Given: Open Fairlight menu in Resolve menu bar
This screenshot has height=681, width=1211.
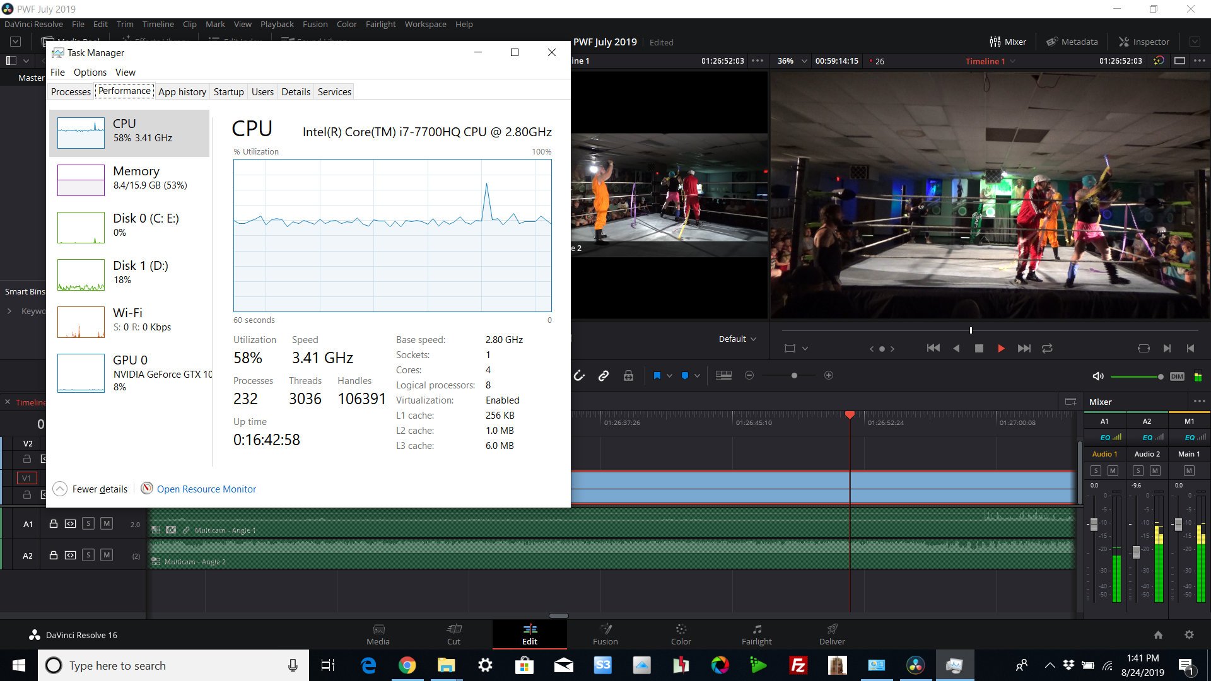Looking at the screenshot, I should 380,24.
